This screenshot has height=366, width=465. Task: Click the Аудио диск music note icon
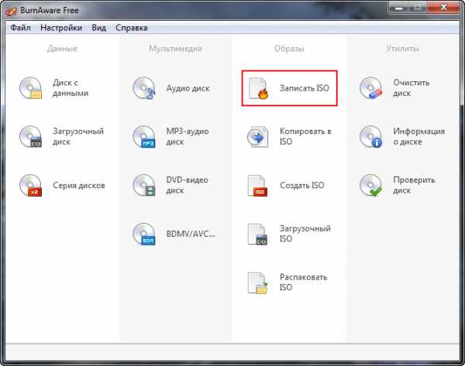[144, 88]
